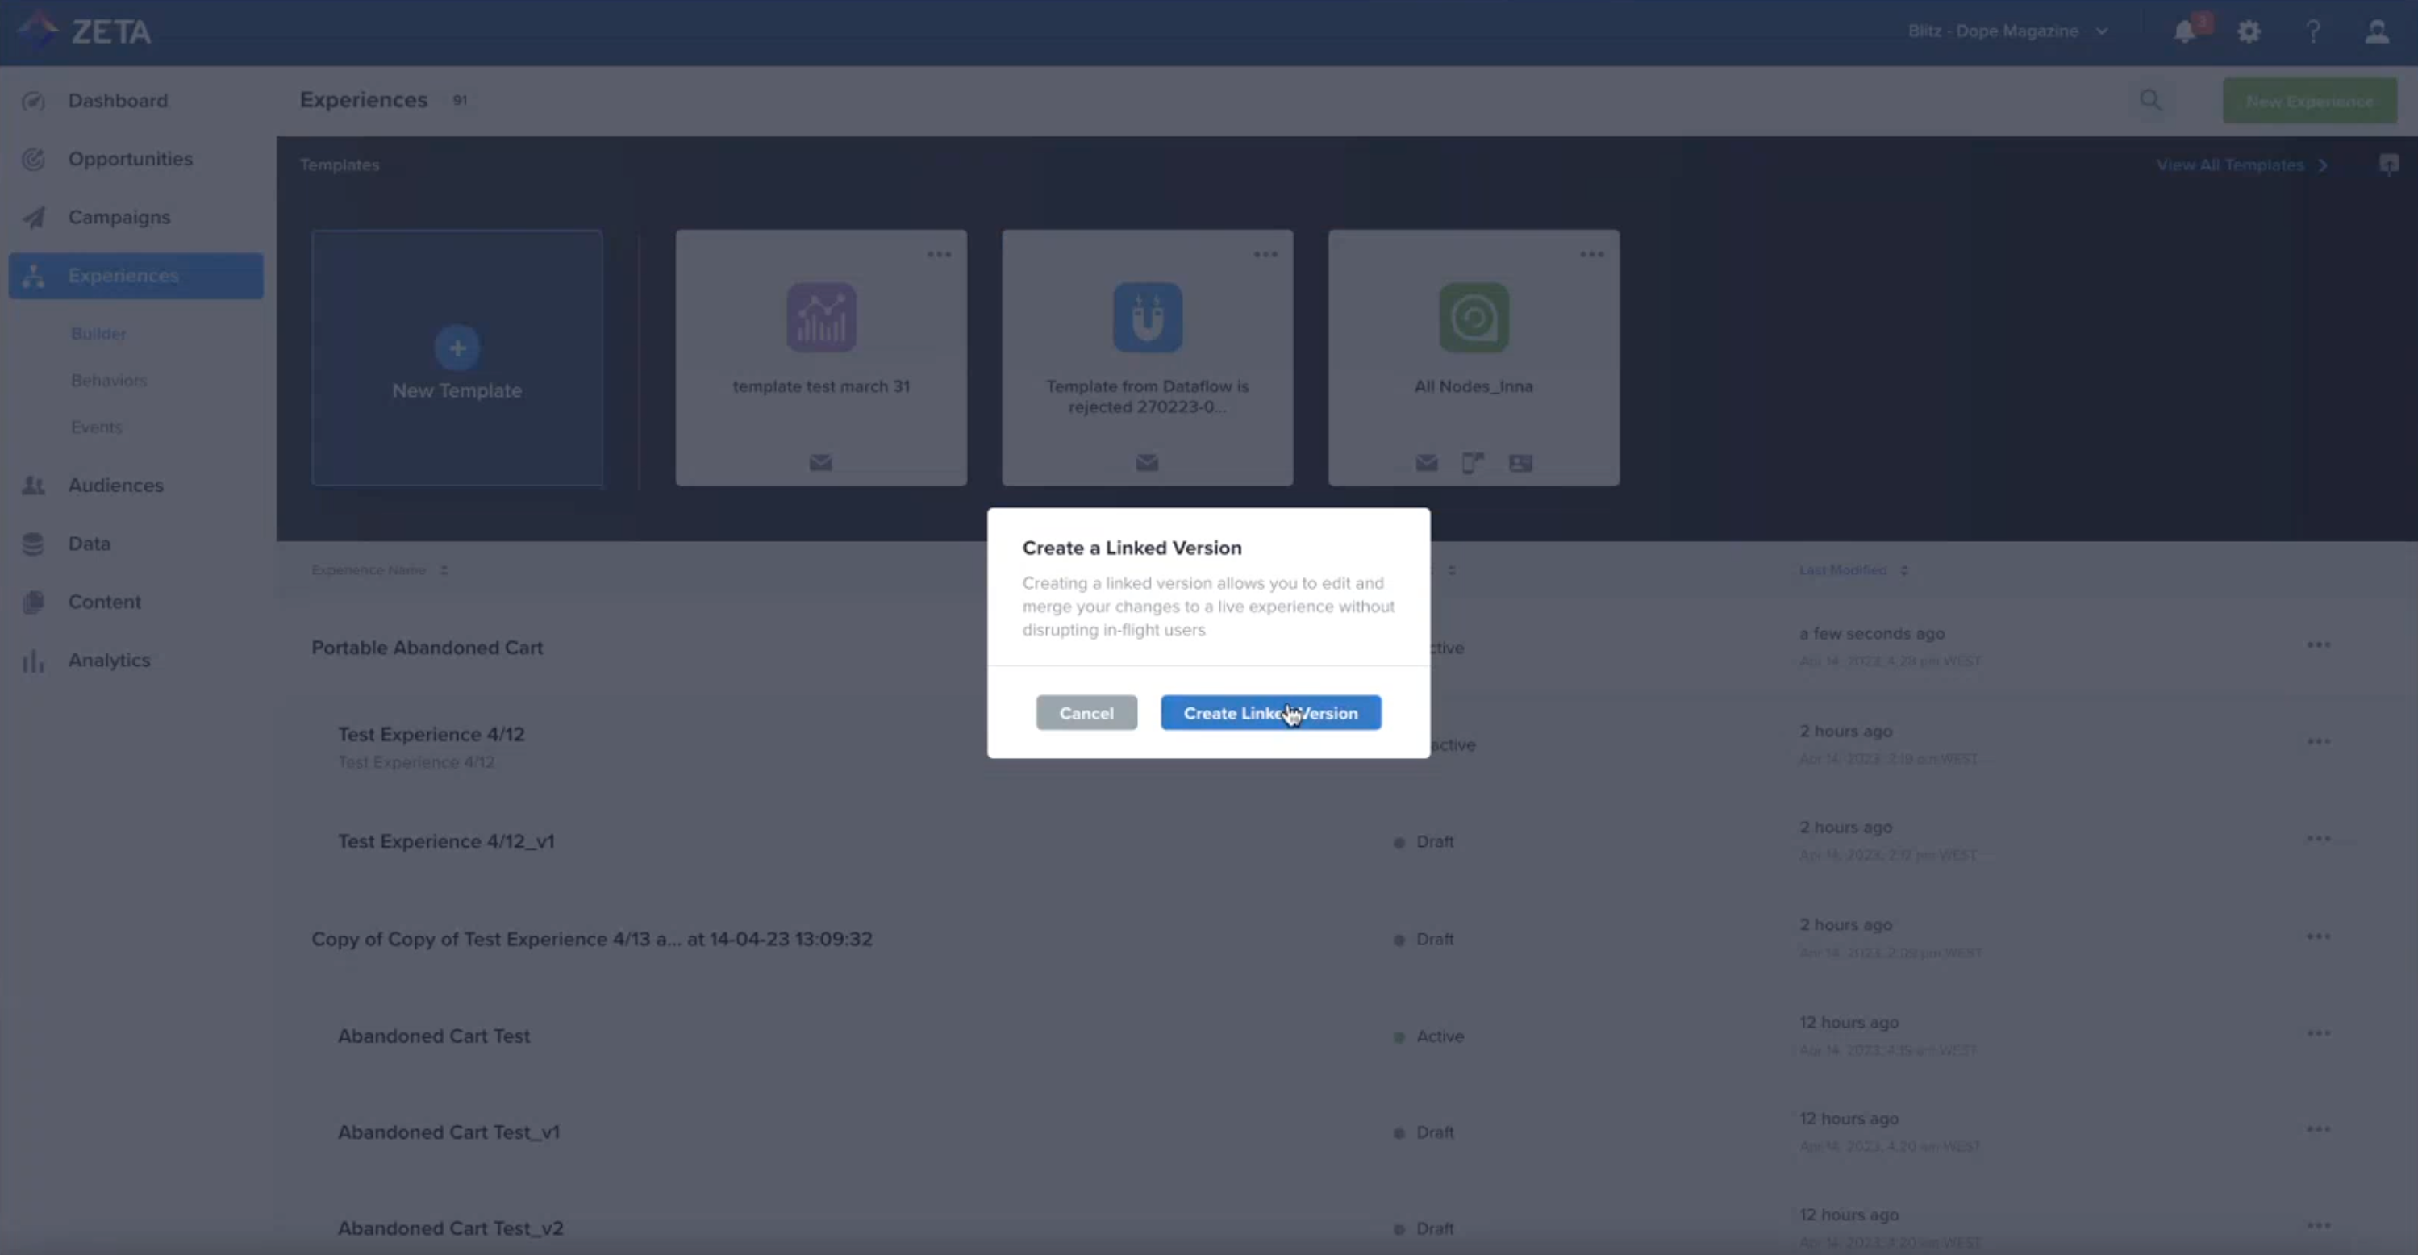
Task: Go to Campaigns in sidebar
Action: click(x=119, y=218)
